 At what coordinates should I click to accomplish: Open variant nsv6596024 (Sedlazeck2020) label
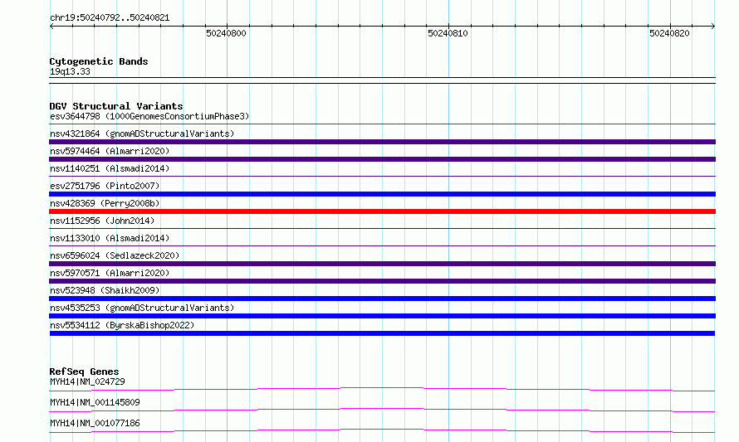pyautogui.click(x=115, y=255)
